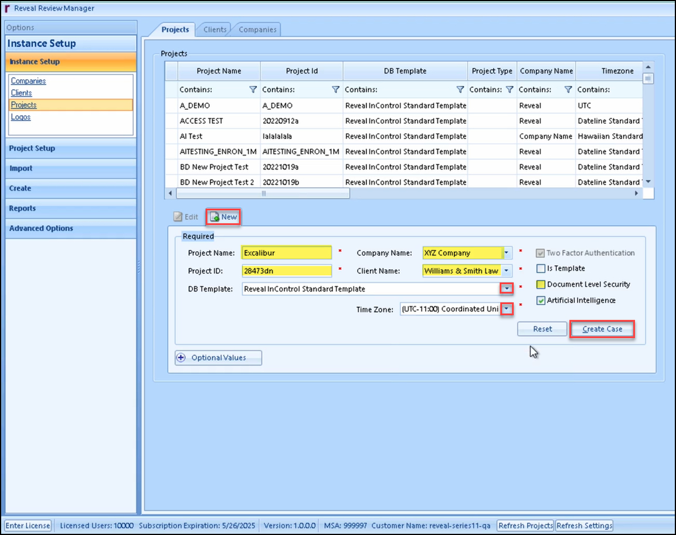
Task: Click the filter icon under Project Type
Action: click(509, 90)
